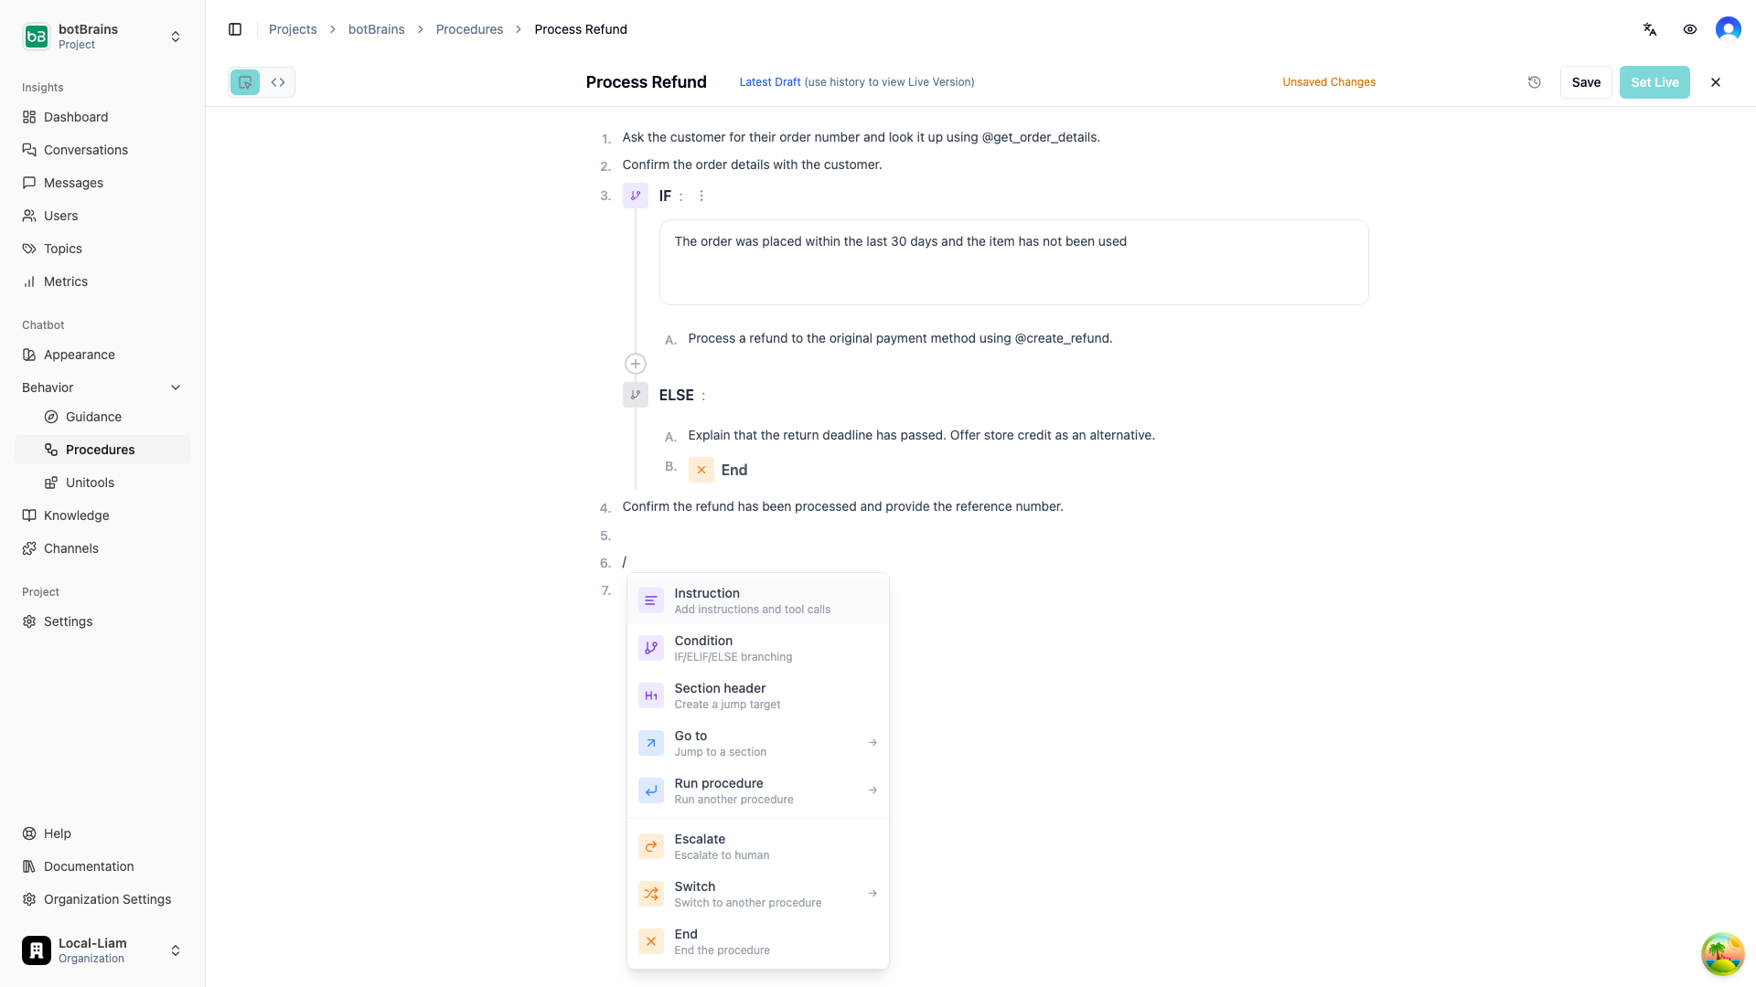The image size is (1756, 987).
Task: Toggle chatbot preview with the eye icon
Action: pos(1690,29)
